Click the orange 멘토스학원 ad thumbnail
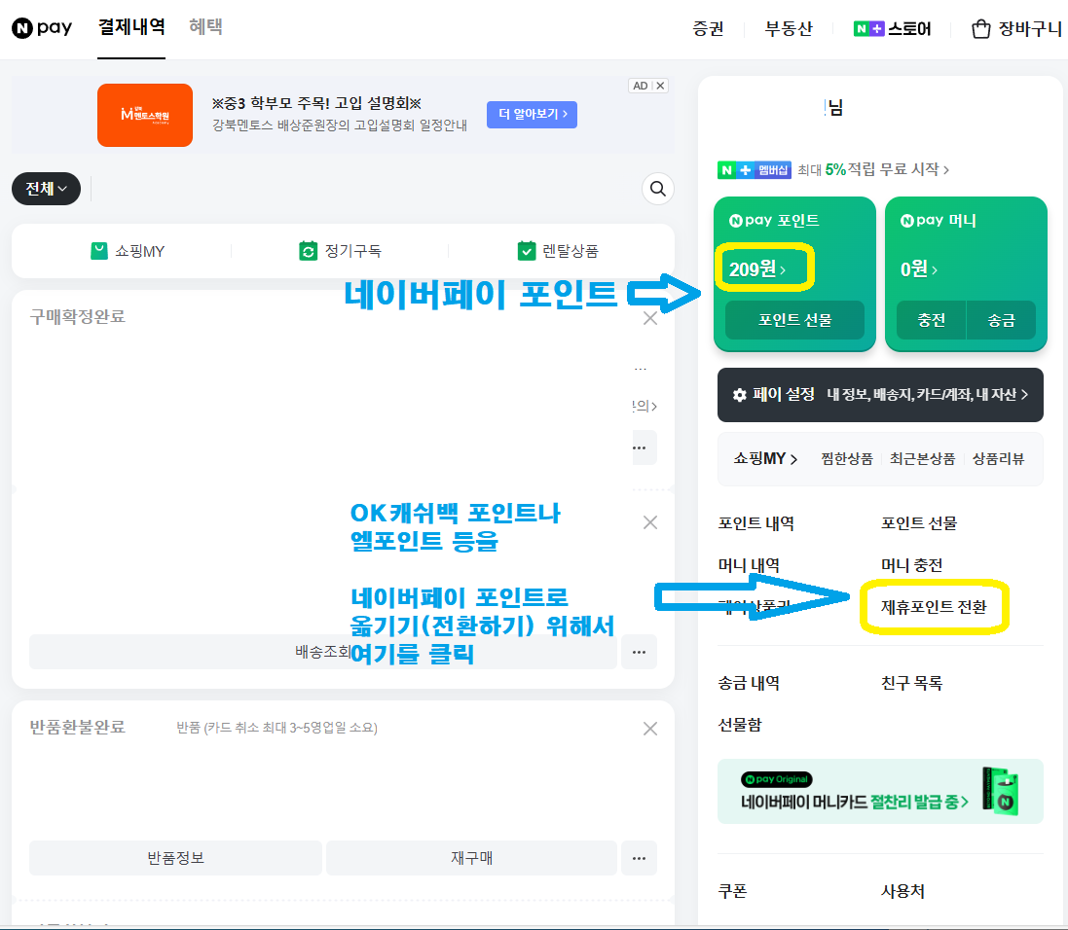The width and height of the screenshot is (1068, 930). pyautogui.click(x=145, y=115)
